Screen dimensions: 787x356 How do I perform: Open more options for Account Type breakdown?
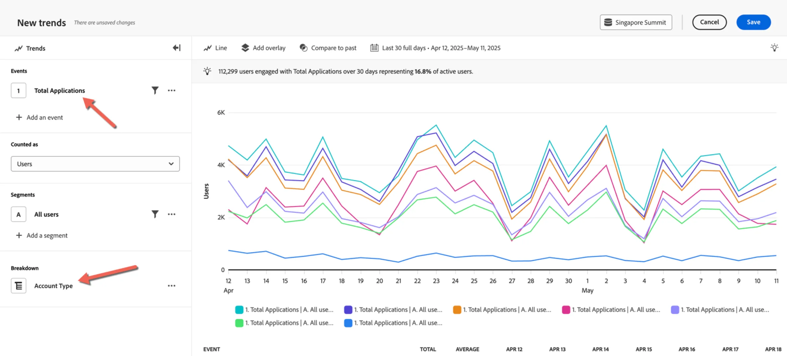coord(171,286)
